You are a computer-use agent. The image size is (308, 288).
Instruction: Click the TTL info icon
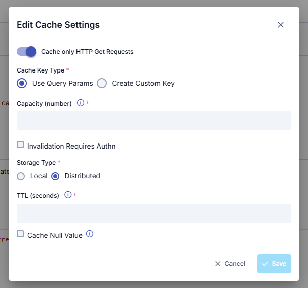tap(68, 195)
